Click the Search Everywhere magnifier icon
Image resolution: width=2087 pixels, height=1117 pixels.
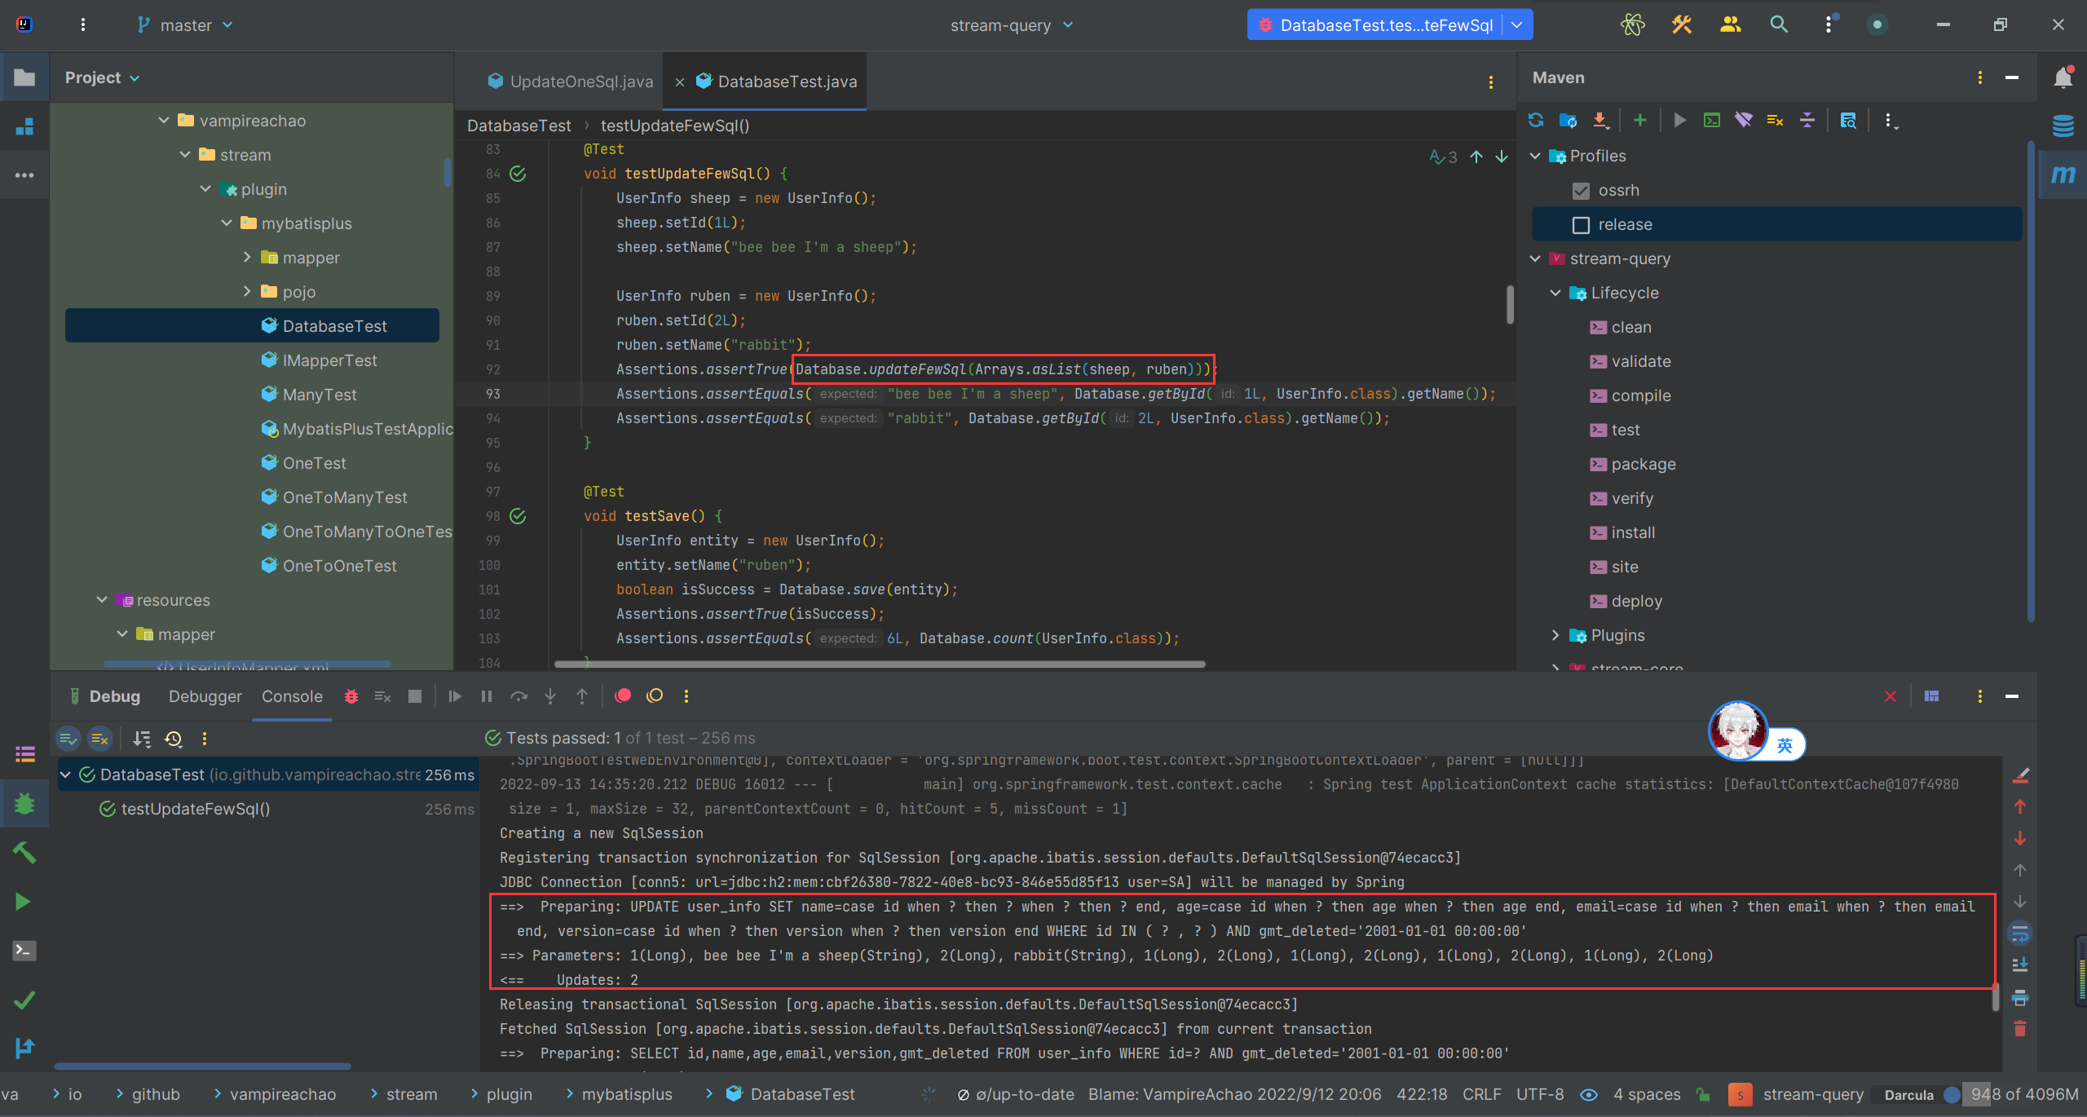point(1779,24)
